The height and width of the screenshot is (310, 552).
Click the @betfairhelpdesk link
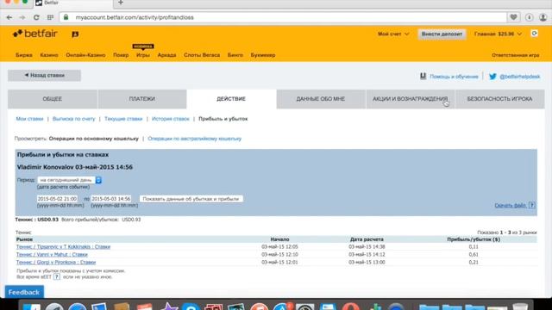(519, 77)
